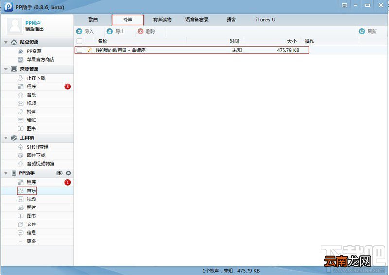Click the 导出 export icon
Viewport: 389px width, 275px height.
tap(110, 31)
